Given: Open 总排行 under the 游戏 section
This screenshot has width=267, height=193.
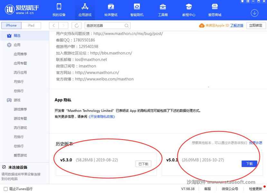Looking at the screenshot, I should pyautogui.click(x=19, y=146).
